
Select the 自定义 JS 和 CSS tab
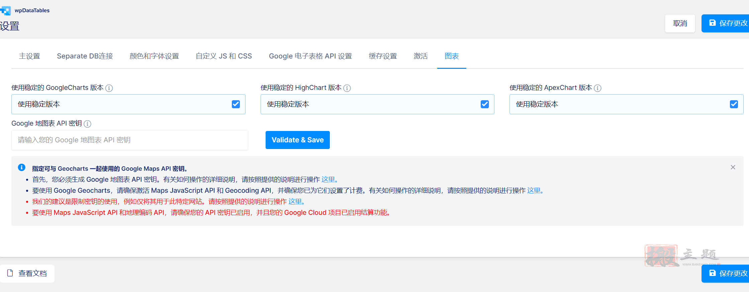coord(224,56)
